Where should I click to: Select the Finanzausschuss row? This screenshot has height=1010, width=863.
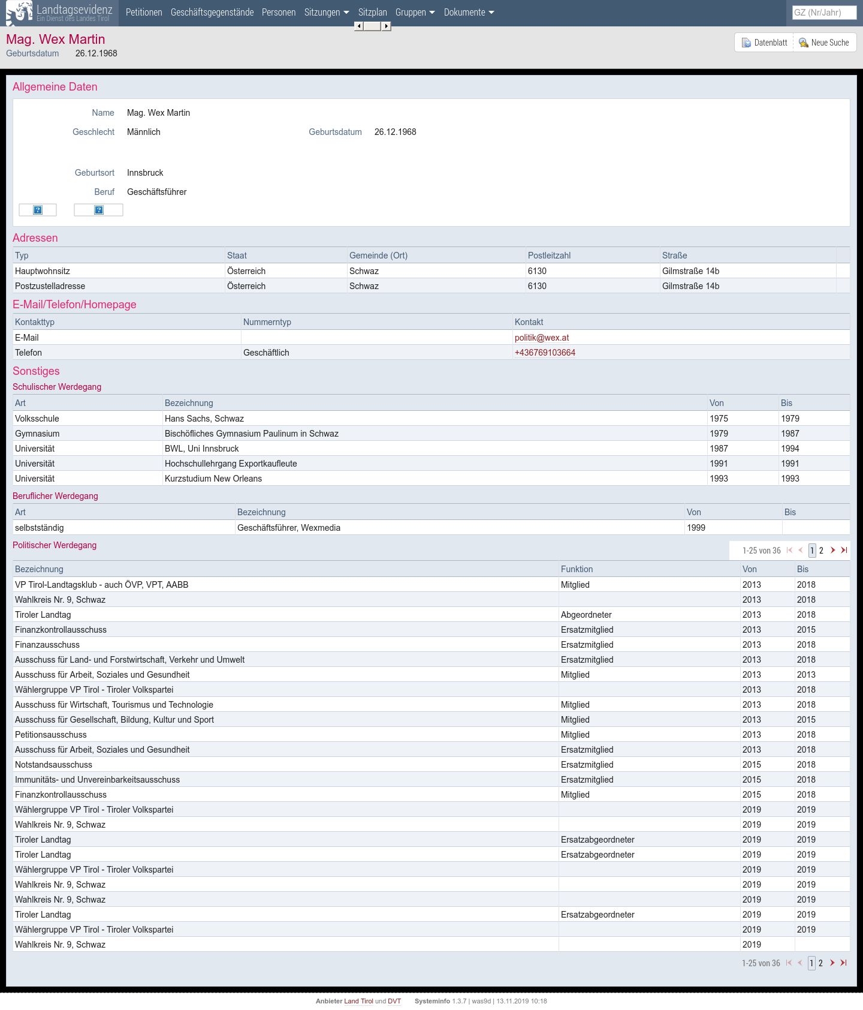click(431, 645)
